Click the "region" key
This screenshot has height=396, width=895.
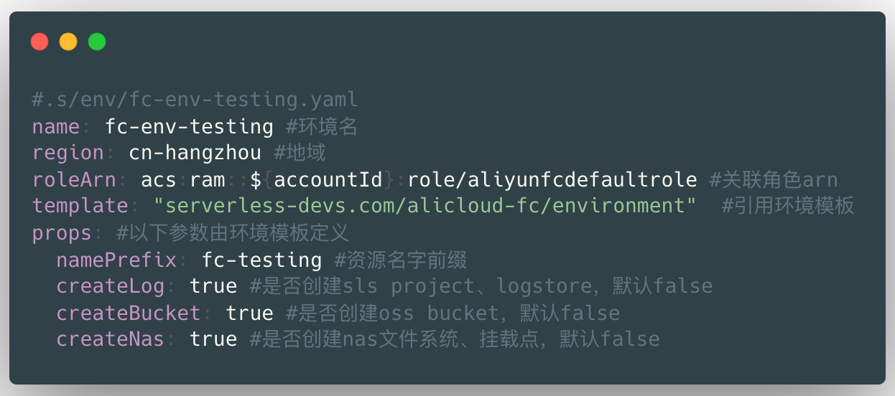tap(68, 153)
